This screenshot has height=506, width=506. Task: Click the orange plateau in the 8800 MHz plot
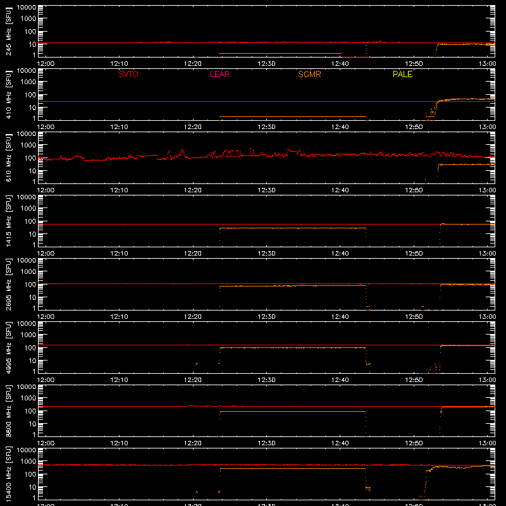coord(293,412)
